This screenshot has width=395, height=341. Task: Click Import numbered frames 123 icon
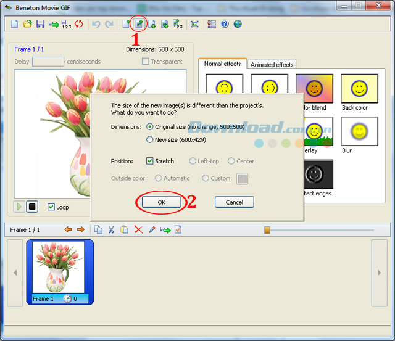[178, 24]
